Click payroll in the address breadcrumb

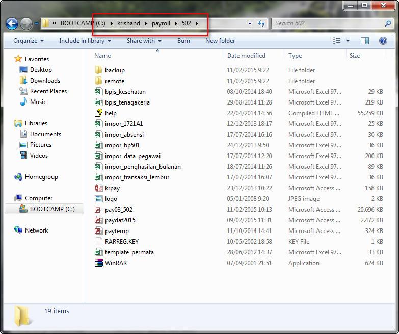pos(161,23)
